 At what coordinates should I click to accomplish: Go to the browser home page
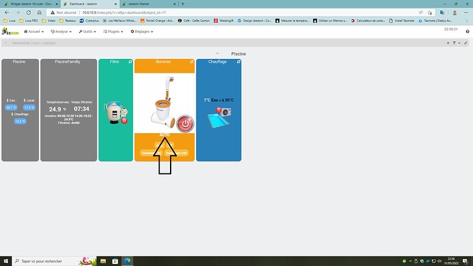click(x=40, y=12)
